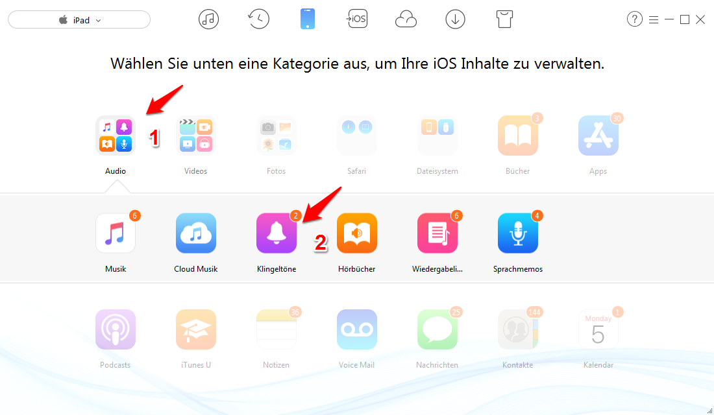Viewport: 714px width, 415px height.
Task: Open the Bücher category icon
Action: (x=518, y=136)
